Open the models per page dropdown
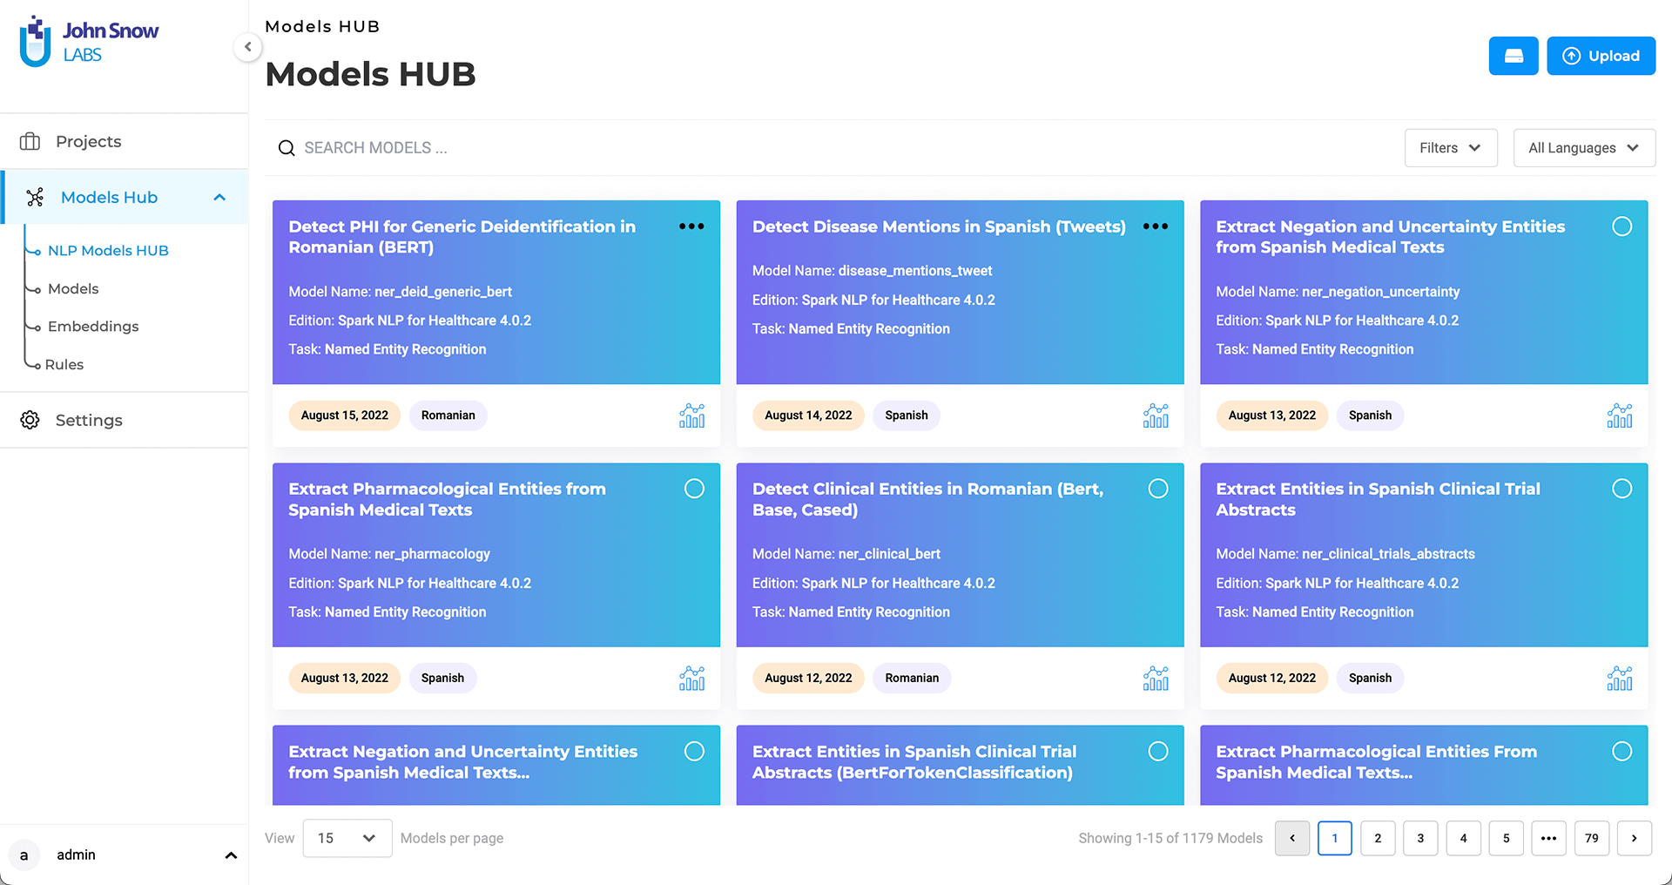Image resolution: width=1672 pixels, height=885 pixels. [x=347, y=838]
